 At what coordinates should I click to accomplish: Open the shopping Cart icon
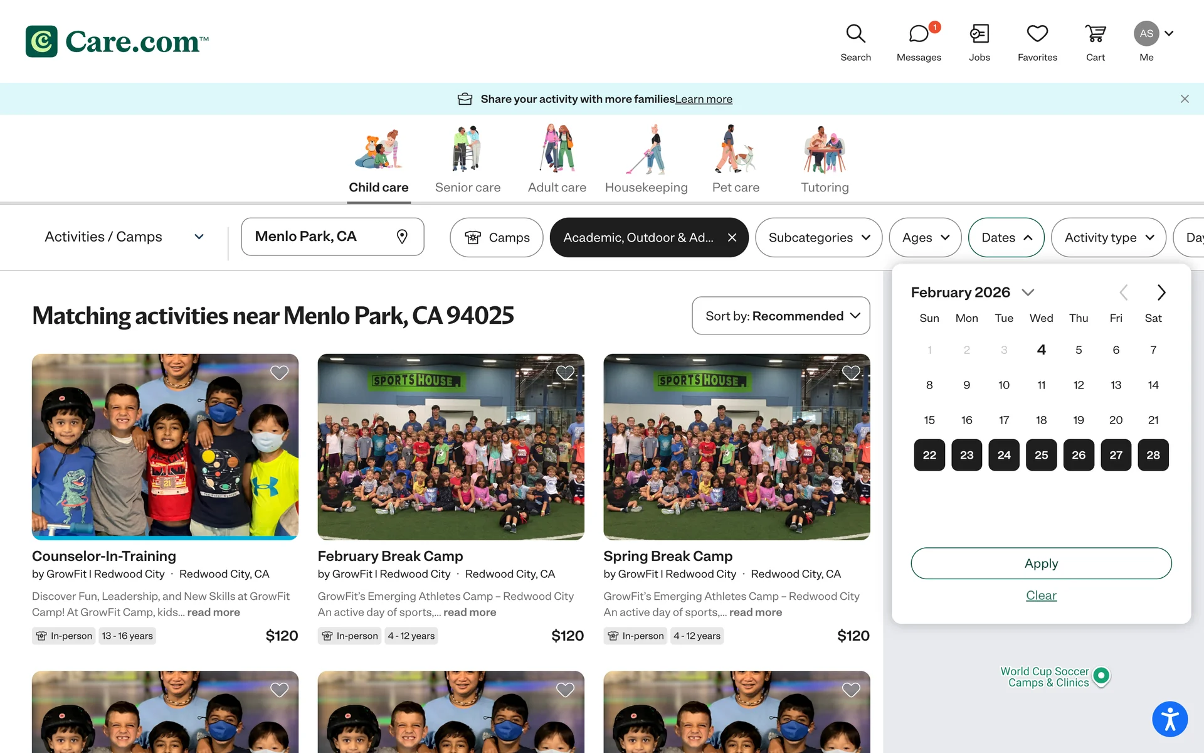coord(1095,34)
